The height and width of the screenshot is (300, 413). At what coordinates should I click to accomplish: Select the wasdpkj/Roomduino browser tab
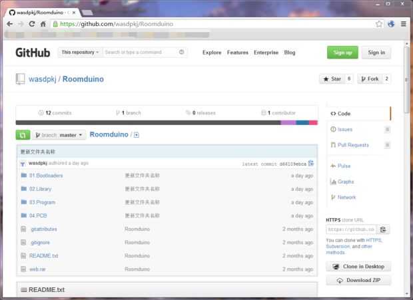coord(41,13)
